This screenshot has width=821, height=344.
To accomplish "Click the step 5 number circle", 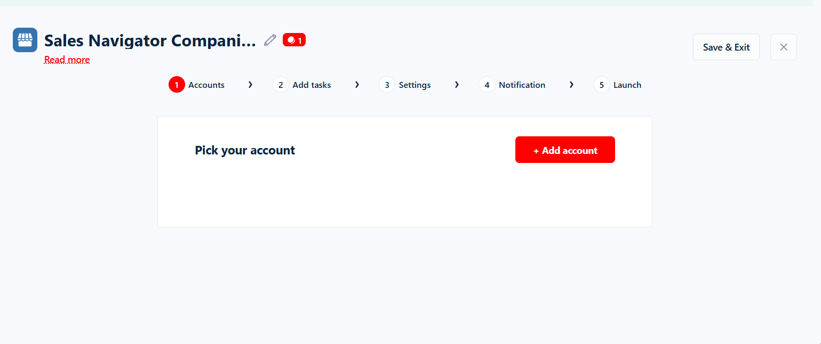I will (601, 84).
